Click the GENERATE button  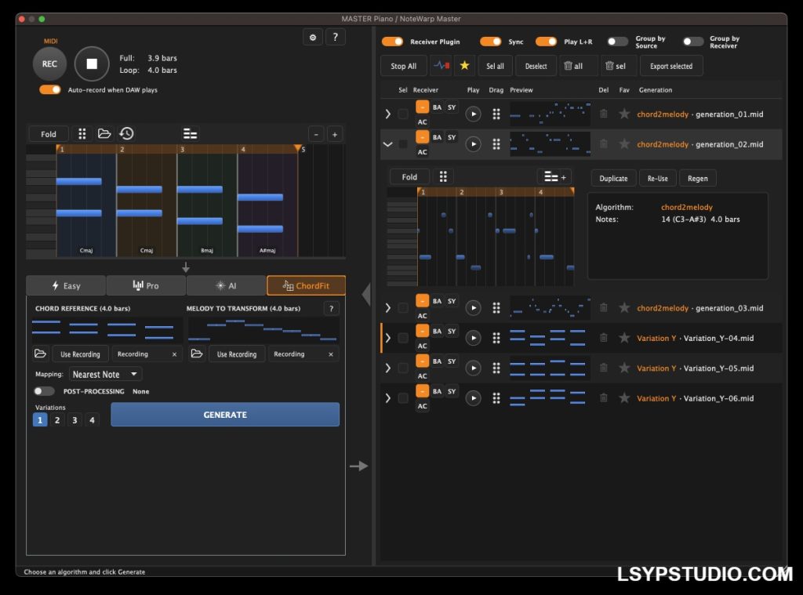coord(225,415)
